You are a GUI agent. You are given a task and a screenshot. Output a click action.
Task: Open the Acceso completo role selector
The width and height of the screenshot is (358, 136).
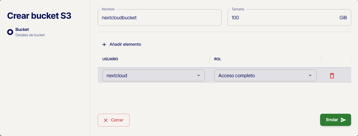[x=265, y=75]
